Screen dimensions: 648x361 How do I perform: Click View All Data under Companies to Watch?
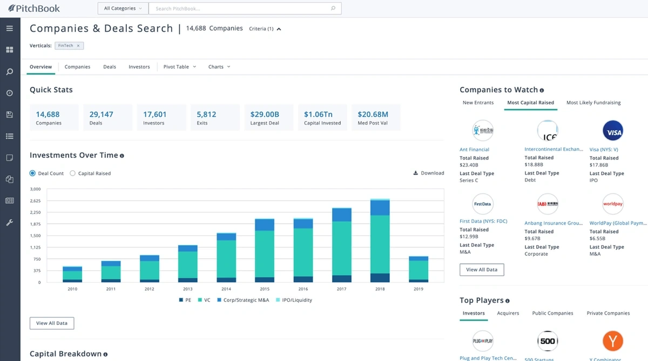pos(482,269)
